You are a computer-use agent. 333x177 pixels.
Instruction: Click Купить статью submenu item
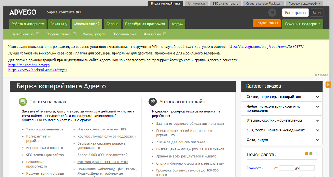tap(23, 34)
